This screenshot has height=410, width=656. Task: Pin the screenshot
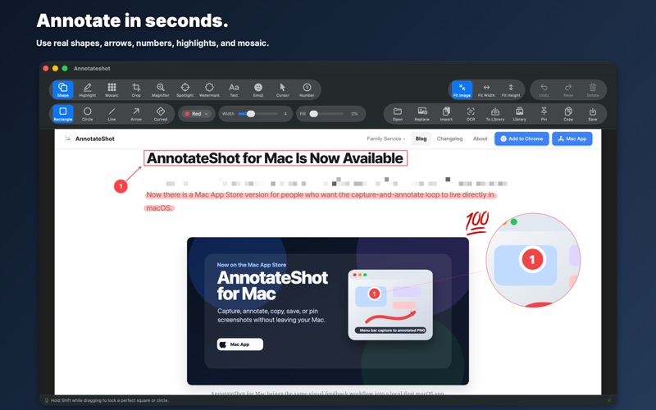tap(544, 113)
